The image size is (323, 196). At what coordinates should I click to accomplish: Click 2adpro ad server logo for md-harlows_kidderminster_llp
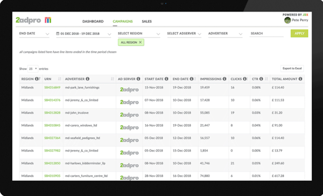coord(129,165)
